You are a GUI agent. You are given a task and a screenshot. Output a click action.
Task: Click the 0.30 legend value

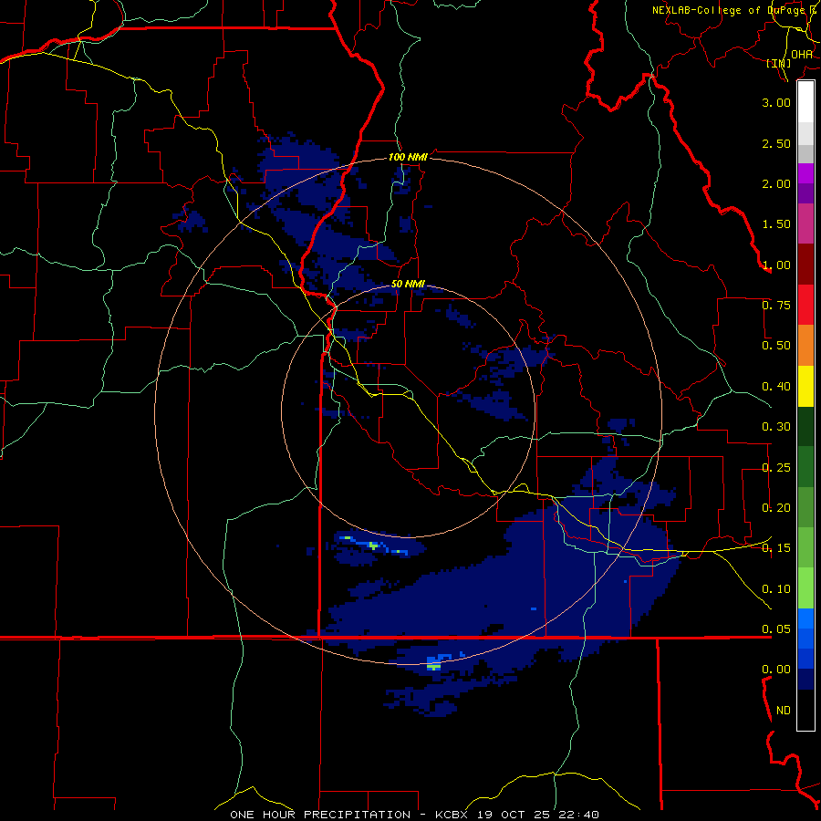click(x=776, y=427)
